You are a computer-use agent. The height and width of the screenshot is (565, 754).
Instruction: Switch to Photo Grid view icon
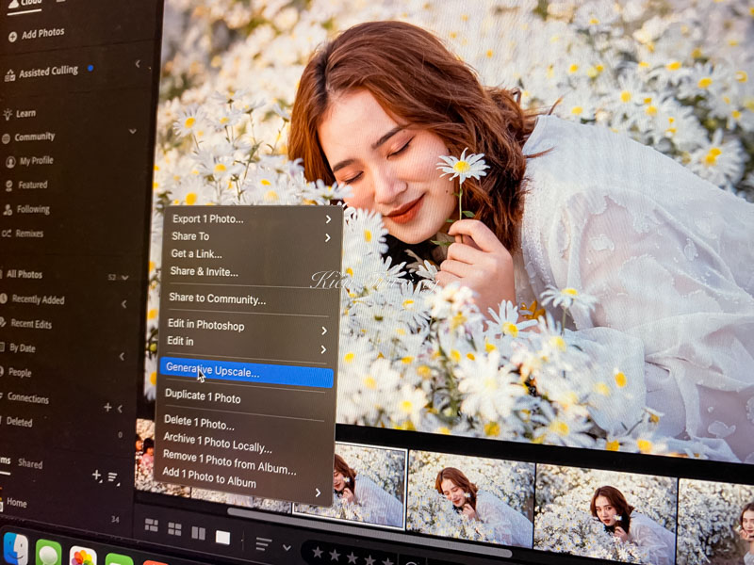[152, 525]
